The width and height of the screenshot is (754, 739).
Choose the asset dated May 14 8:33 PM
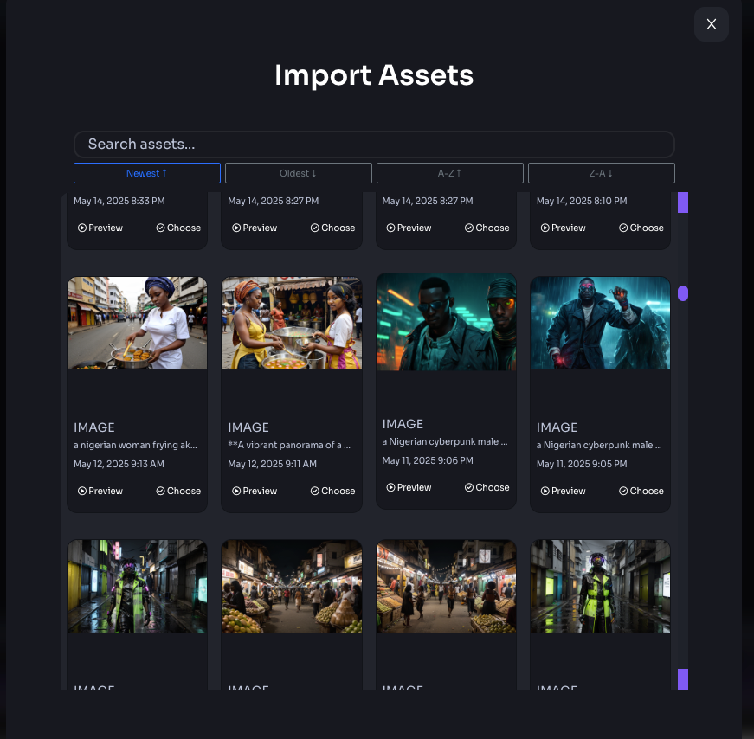[178, 228]
